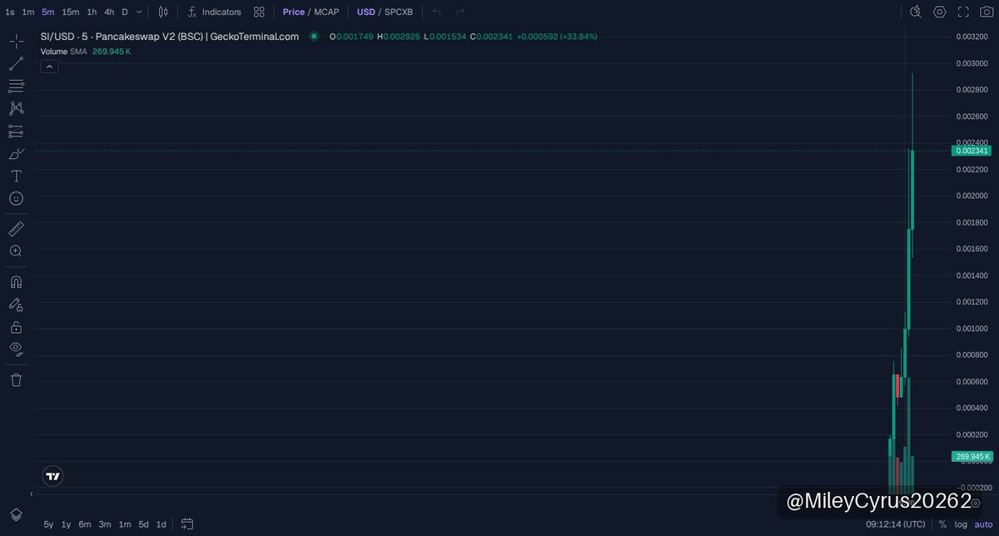The width and height of the screenshot is (999, 536).
Task: Toggle percent scale mode
Action: (x=942, y=524)
